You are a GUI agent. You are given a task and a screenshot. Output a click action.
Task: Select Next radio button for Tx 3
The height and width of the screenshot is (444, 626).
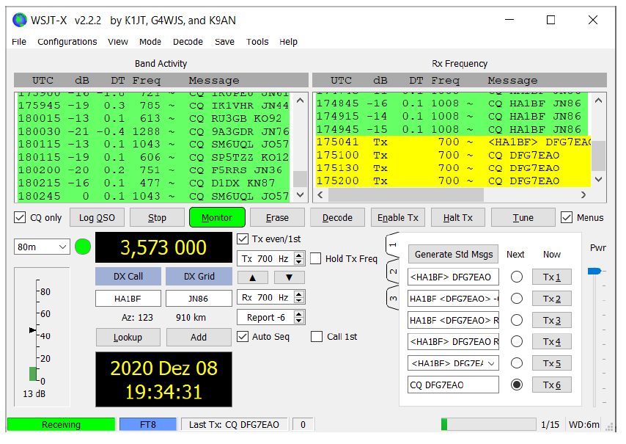click(517, 320)
